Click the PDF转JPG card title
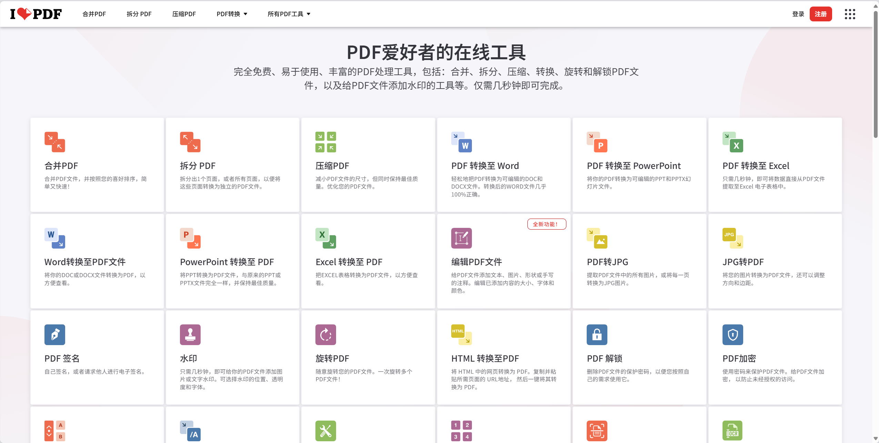The image size is (879, 443). pyautogui.click(x=608, y=262)
